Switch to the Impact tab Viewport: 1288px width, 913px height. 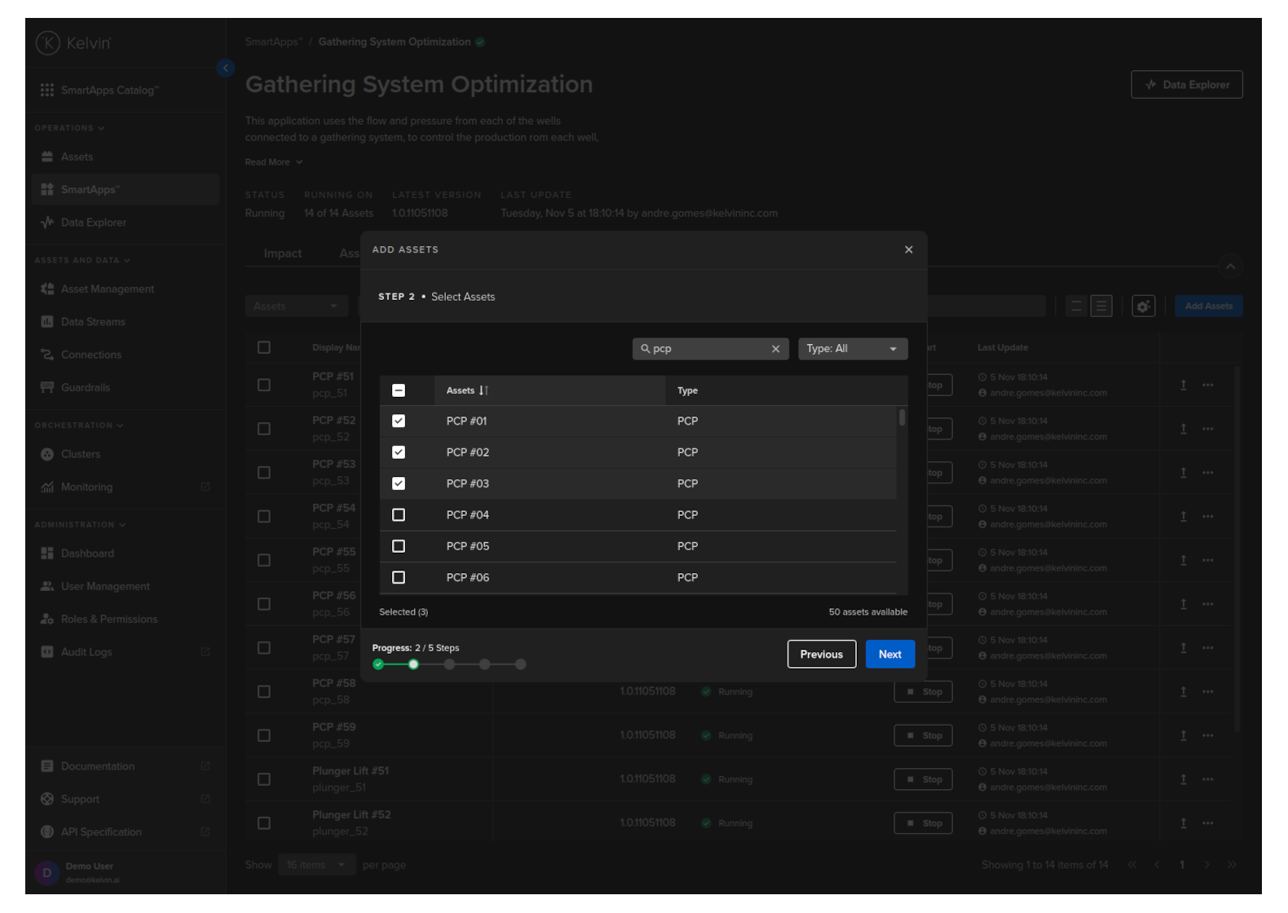point(282,254)
